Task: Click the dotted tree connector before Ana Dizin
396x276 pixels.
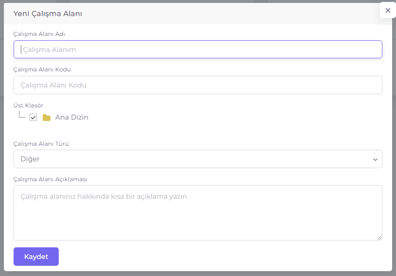Action: pos(22,115)
